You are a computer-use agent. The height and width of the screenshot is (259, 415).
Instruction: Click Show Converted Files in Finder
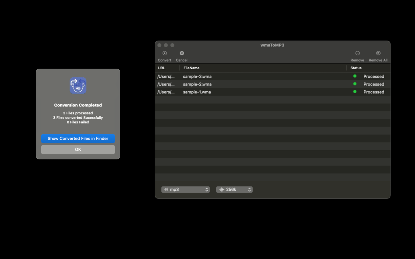click(78, 138)
